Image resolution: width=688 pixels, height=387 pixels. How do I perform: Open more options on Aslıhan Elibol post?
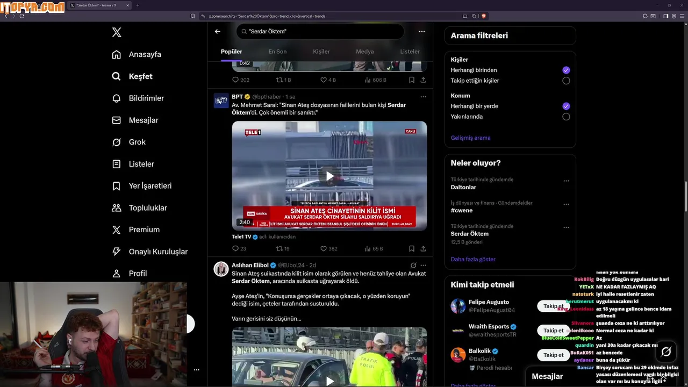click(x=423, y=265)
